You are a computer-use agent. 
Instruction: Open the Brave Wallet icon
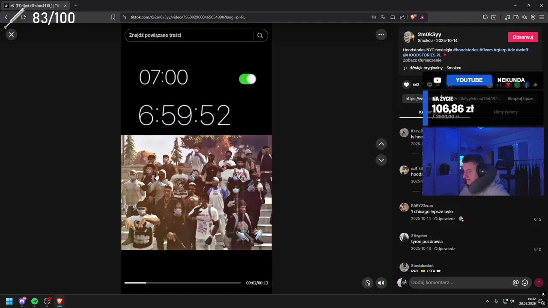(x=516, y=17)
